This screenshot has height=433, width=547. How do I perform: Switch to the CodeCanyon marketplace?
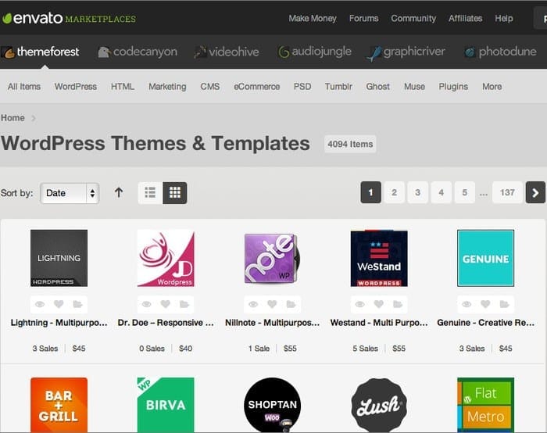(137, 52)
